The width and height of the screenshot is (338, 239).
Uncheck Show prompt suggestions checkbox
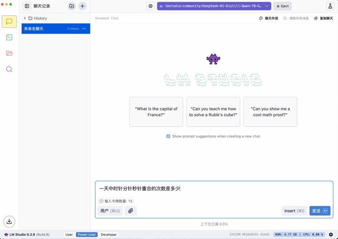pyautogui.click(x=168, y=136)
